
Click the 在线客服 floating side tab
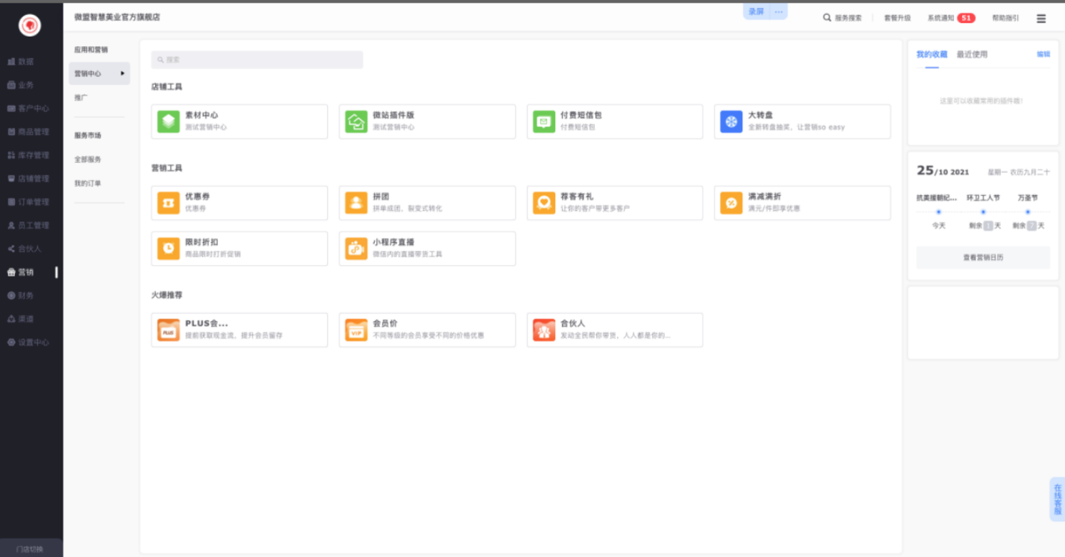pyautogui.click(x=1058, y=499)
